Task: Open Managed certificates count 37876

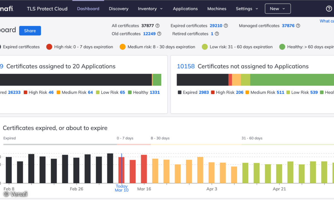Action: tap(288, 26)
